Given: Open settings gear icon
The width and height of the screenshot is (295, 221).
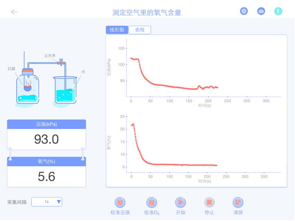Looking at the screenshot, I should (x=244, y=11).
